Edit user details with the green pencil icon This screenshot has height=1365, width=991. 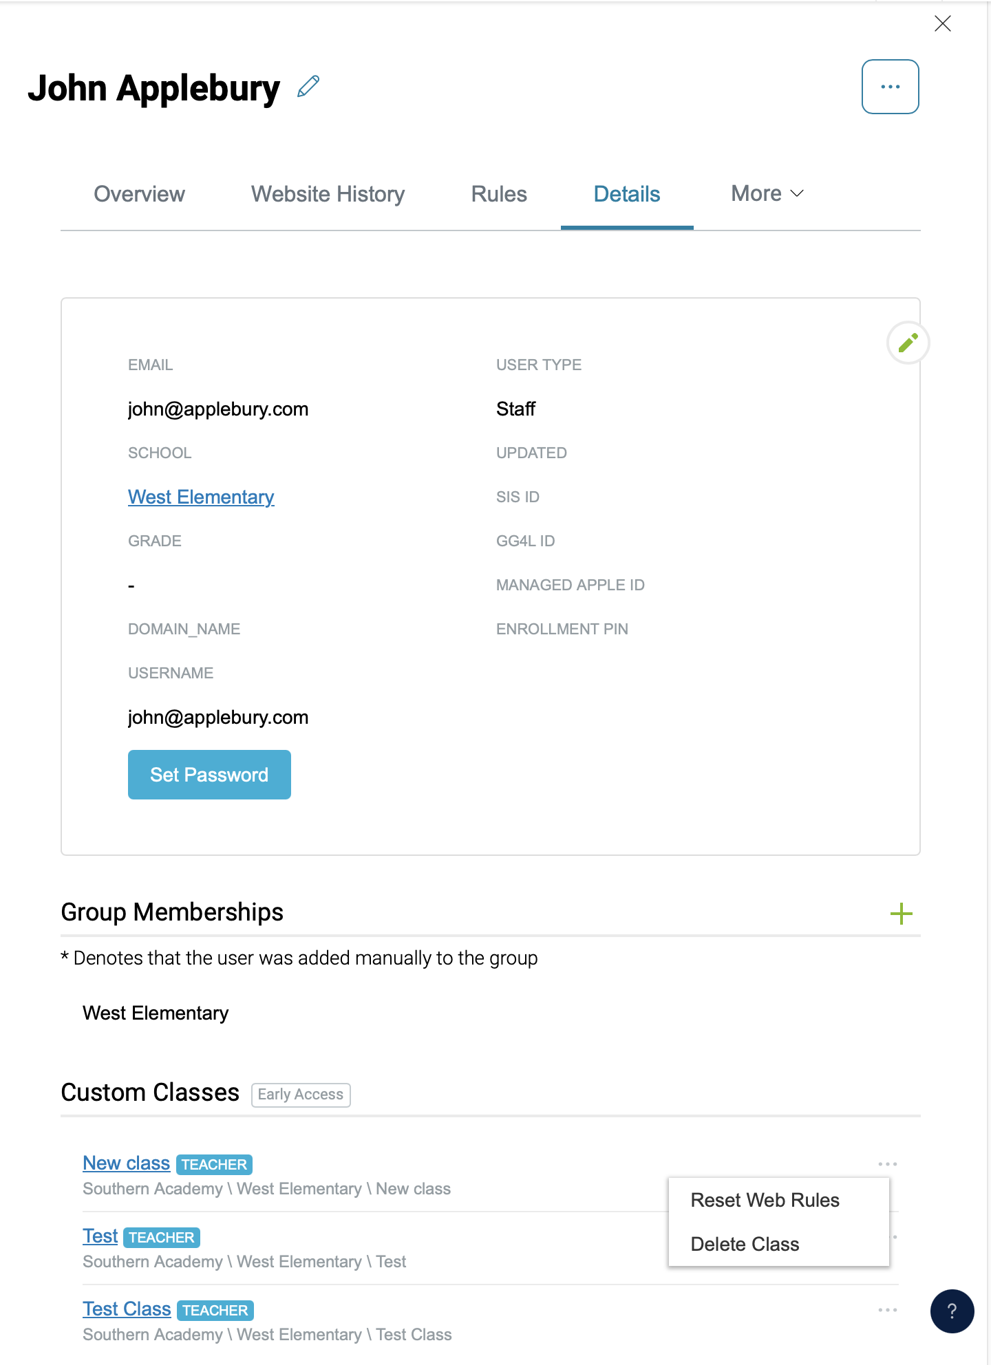tap(908, 342)
